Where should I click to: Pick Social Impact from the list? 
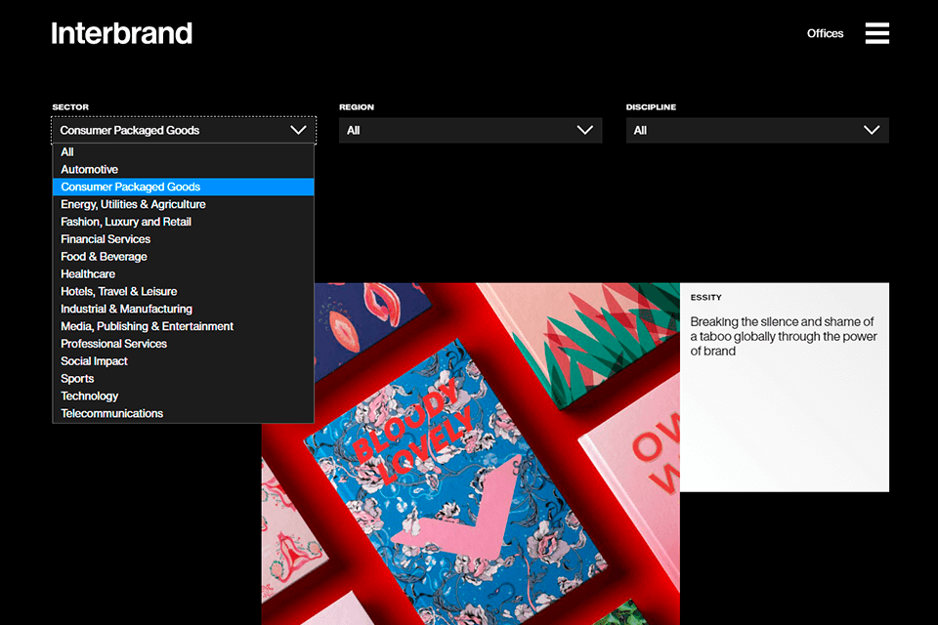click(x=183, y=360)
